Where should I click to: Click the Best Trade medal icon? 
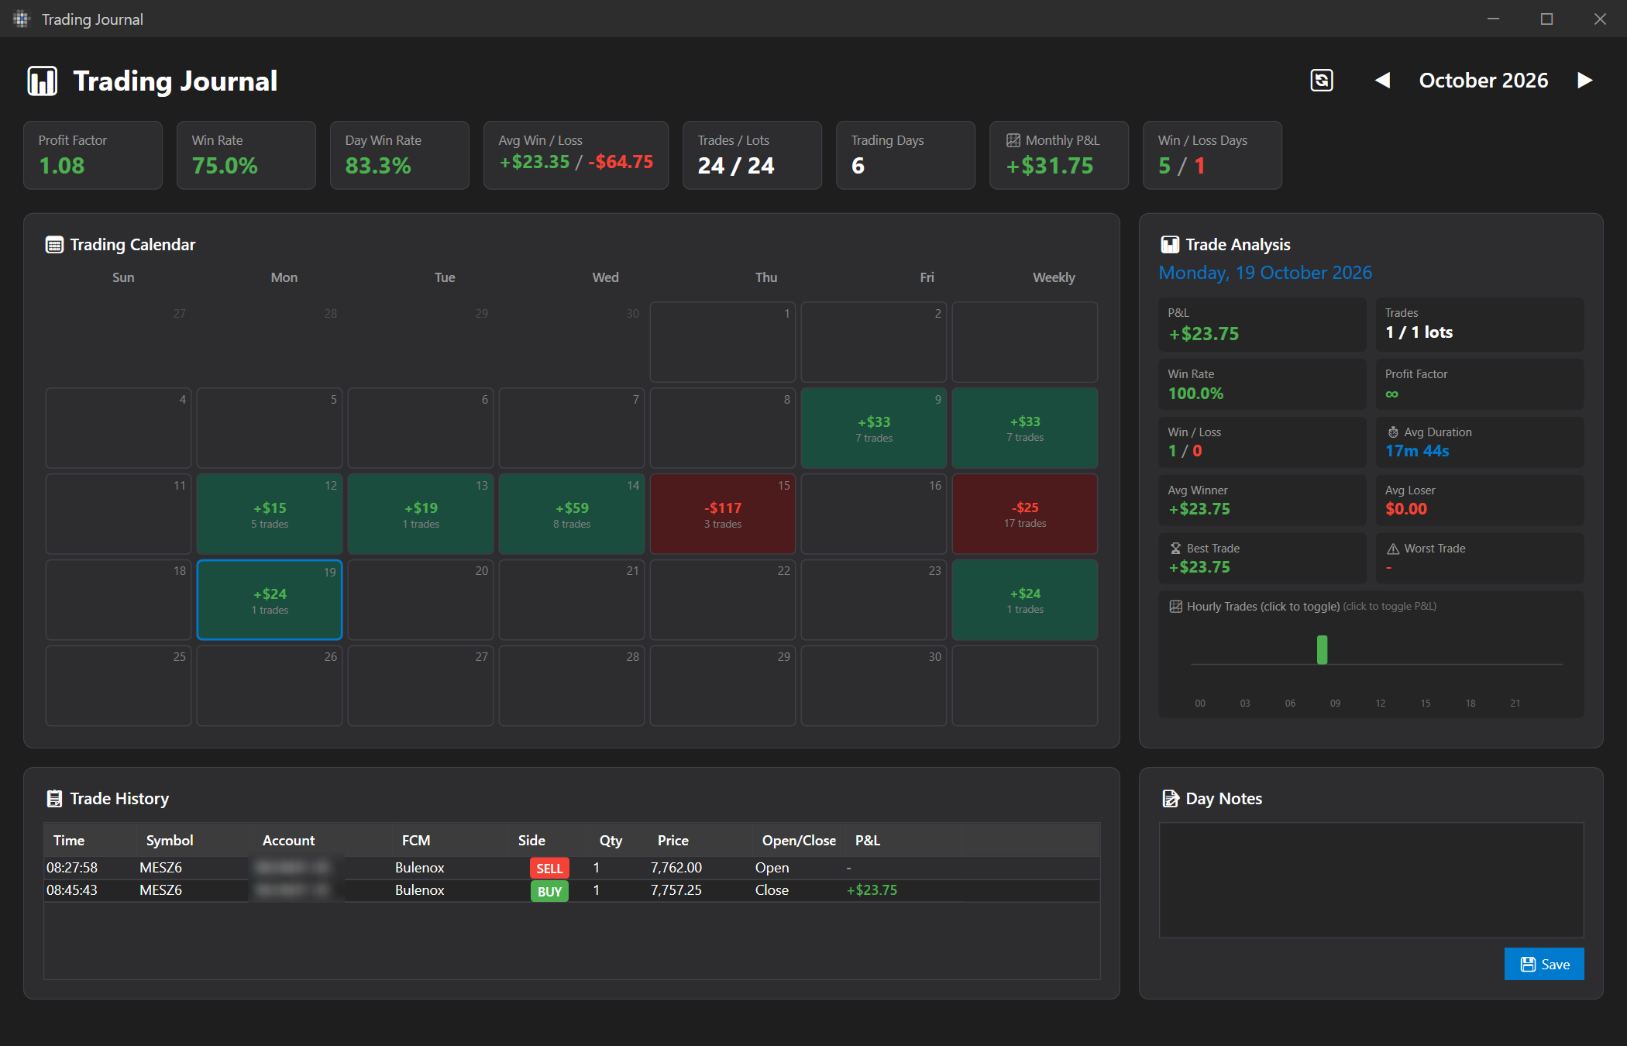1175,549
